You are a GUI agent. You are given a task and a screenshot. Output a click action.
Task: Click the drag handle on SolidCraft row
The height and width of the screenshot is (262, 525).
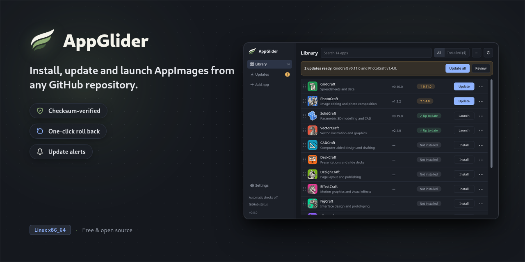click(304, 116)
